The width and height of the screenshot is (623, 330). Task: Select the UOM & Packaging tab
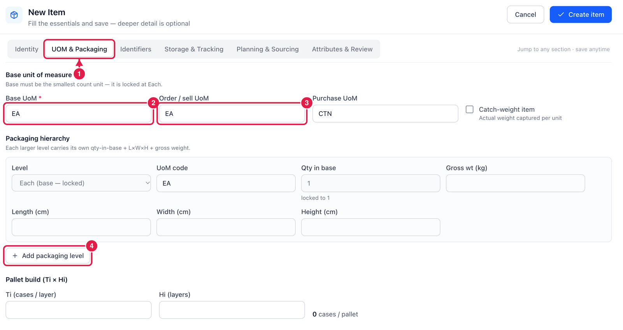(x=79, y=49)
